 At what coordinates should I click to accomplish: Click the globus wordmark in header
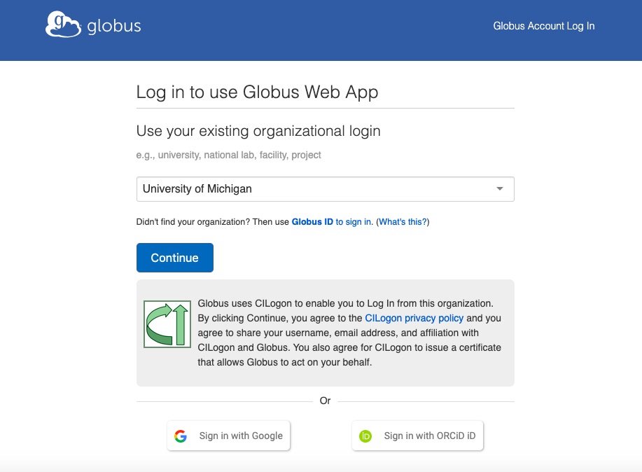(x=114, y=26)
